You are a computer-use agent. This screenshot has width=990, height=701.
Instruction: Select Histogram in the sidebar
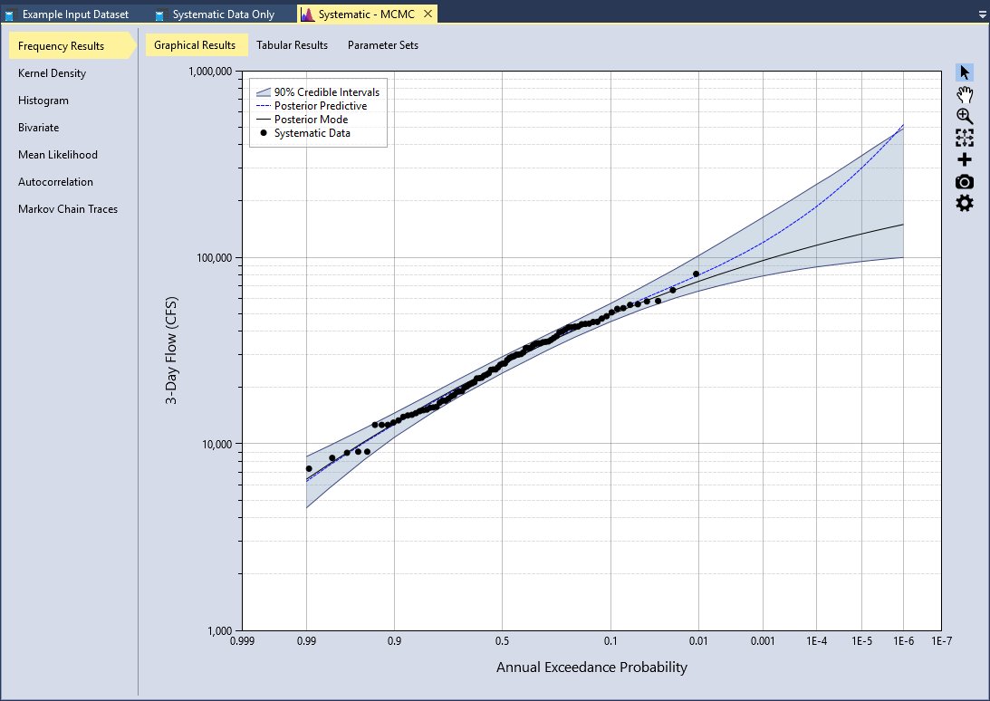click(x=43, y=101)
